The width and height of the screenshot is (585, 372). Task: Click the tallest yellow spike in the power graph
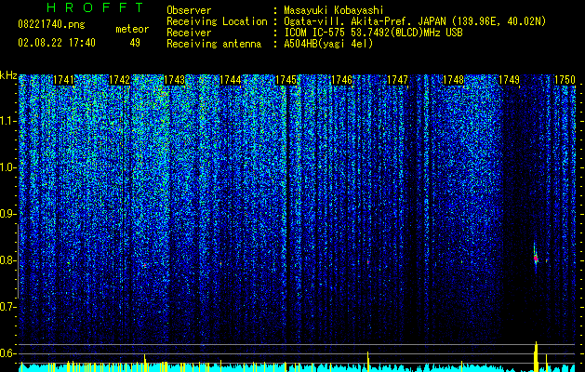536,356
